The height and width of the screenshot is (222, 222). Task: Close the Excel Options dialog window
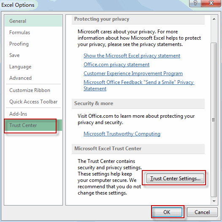coord(211,3)
